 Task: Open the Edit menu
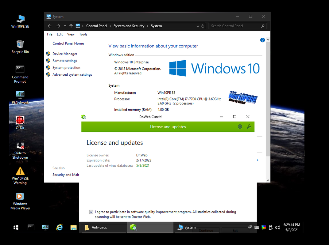pos(60,34)
